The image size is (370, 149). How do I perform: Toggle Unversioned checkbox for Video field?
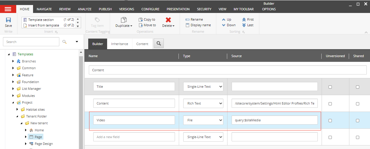pyautogui.click(x=330, y=120)
